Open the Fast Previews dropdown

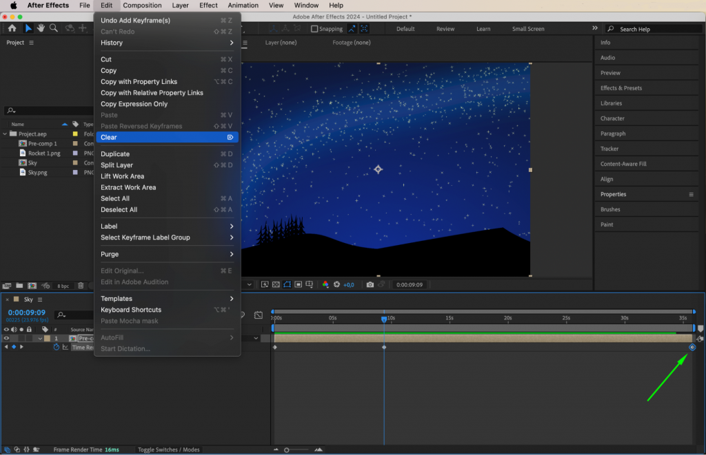coord(264,284)
